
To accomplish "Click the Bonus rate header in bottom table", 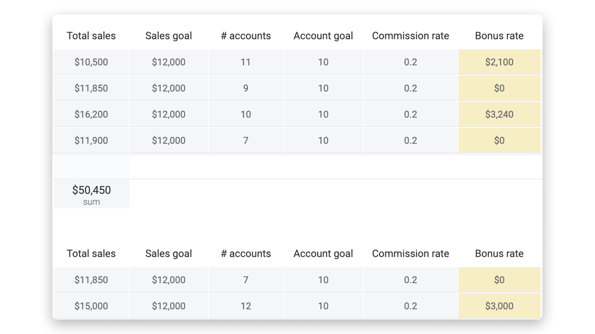I will tap(499, 254).
